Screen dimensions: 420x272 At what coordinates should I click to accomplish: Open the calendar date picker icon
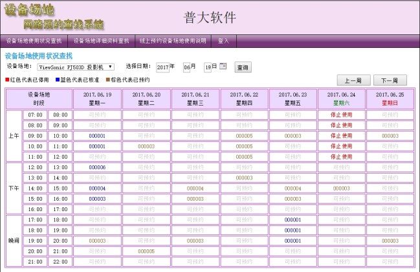coord(223,66)
